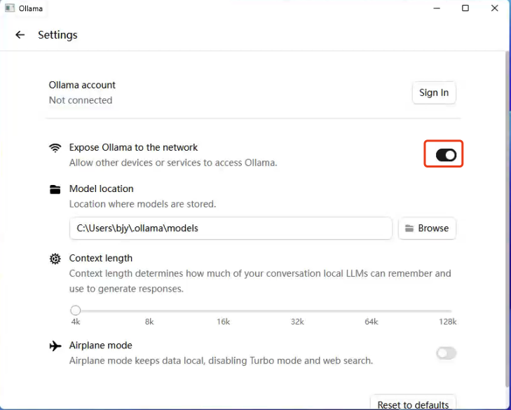This screenshot has width=511, height=410.
Task: Click the Wi-Fi network exposure icon
Action: pos(55,148)
